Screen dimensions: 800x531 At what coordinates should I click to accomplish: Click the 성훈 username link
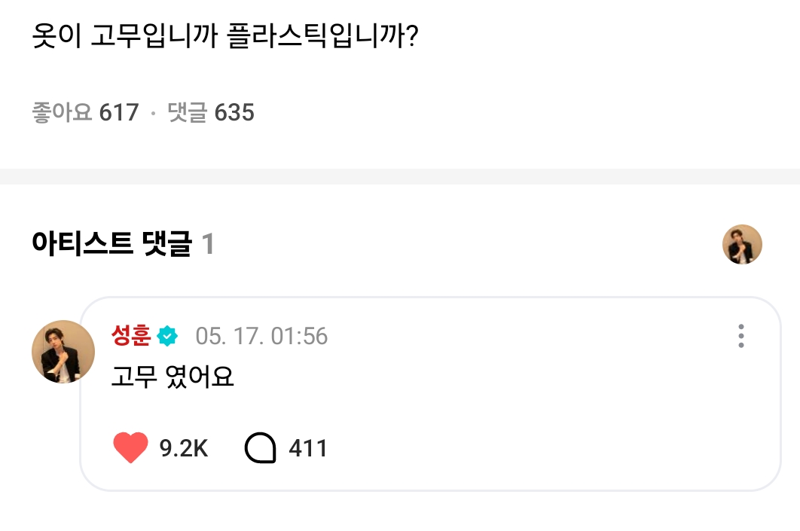(131, 336)
